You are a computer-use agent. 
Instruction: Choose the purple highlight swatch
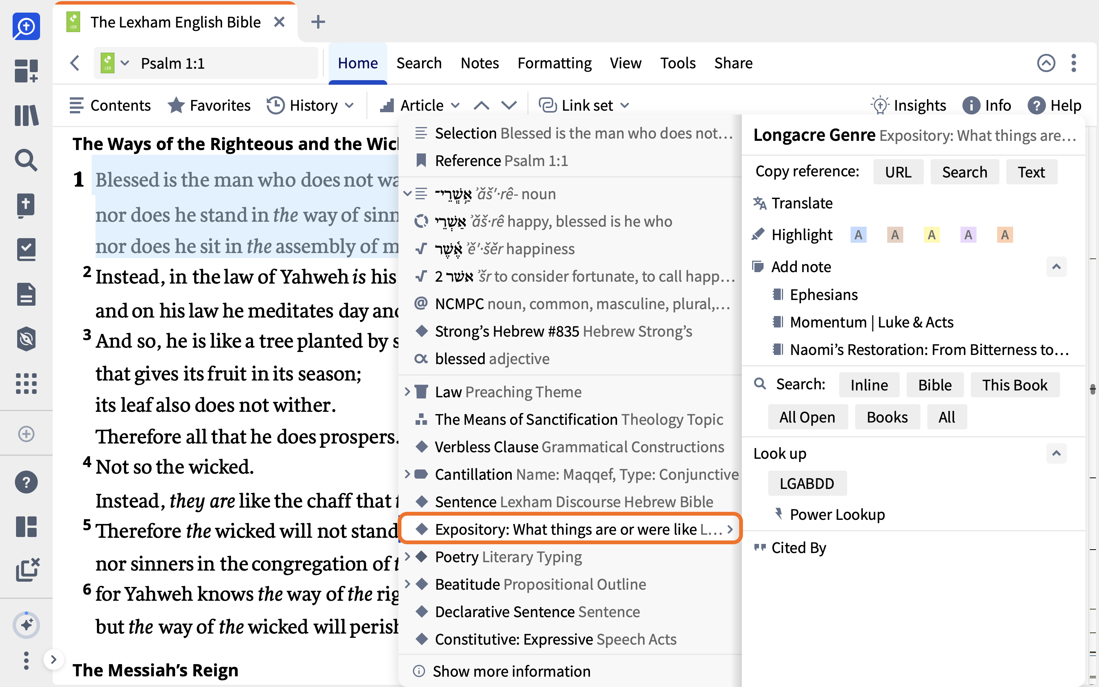coord(968,235)
